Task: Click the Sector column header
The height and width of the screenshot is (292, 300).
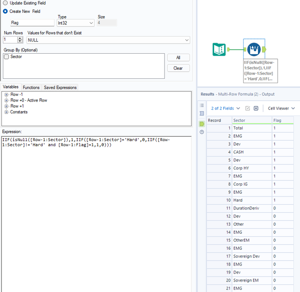Action: tap(252, 121)
